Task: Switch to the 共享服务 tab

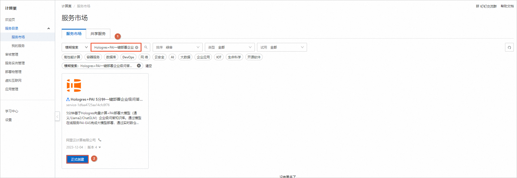Action: pyautogui.click(x=98, y=34)
